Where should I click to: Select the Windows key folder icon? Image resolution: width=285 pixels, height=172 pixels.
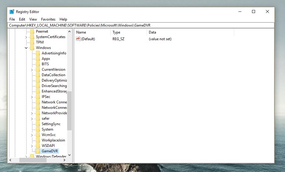coord(32,48)
